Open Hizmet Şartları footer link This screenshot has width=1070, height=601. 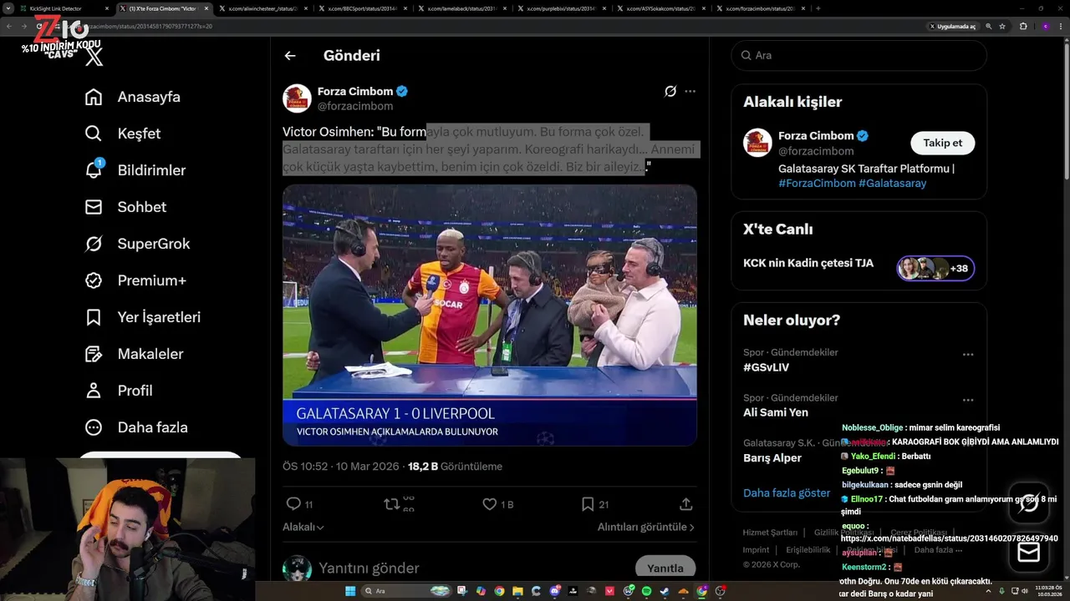(770, 533)
